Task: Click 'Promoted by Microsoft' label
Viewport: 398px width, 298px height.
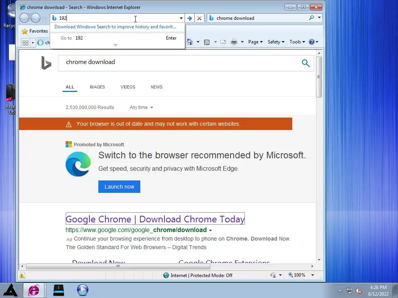Action: [x=99, y=145]
